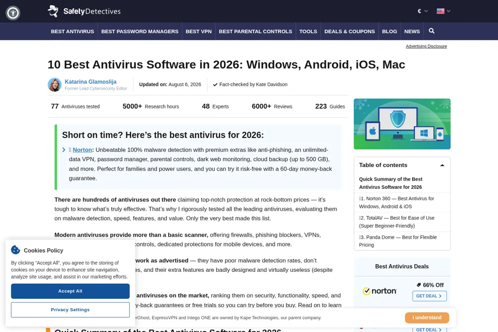Click the US flag language icon
Image resolution: width=498 pixels, height=332 pixels.
440,11
